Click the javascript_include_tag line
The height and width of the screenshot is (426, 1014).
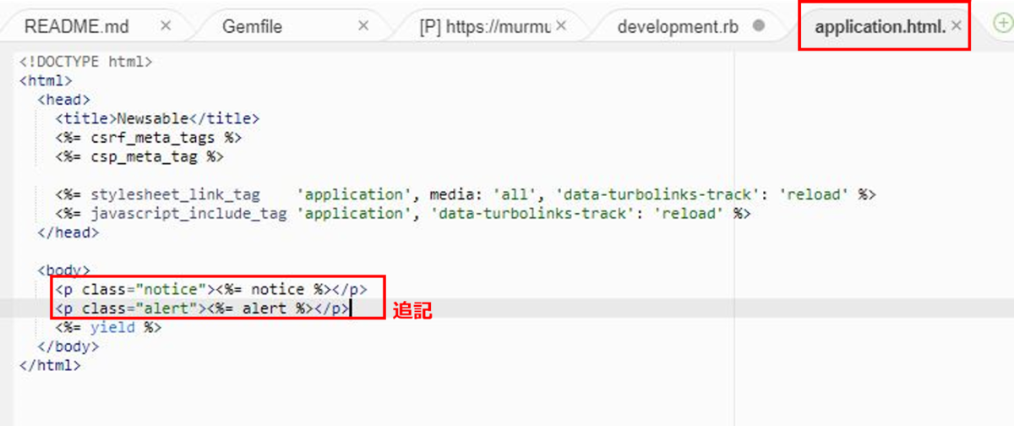403,213
